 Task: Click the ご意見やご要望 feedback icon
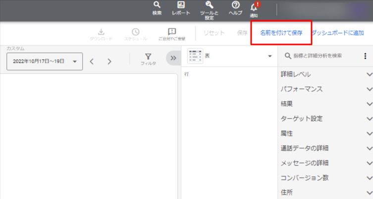[x=172, y=33]
